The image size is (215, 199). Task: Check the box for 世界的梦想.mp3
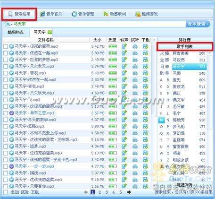tap(6, 60)
